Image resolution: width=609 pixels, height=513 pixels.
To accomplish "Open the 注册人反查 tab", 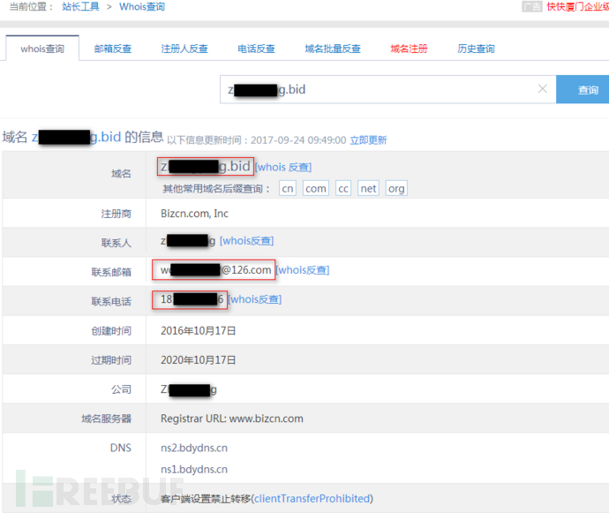I will click(184, 49).
